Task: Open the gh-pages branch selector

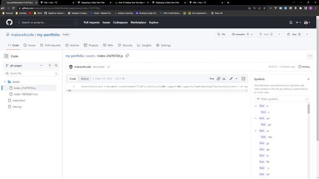Action: pos(24,66)
